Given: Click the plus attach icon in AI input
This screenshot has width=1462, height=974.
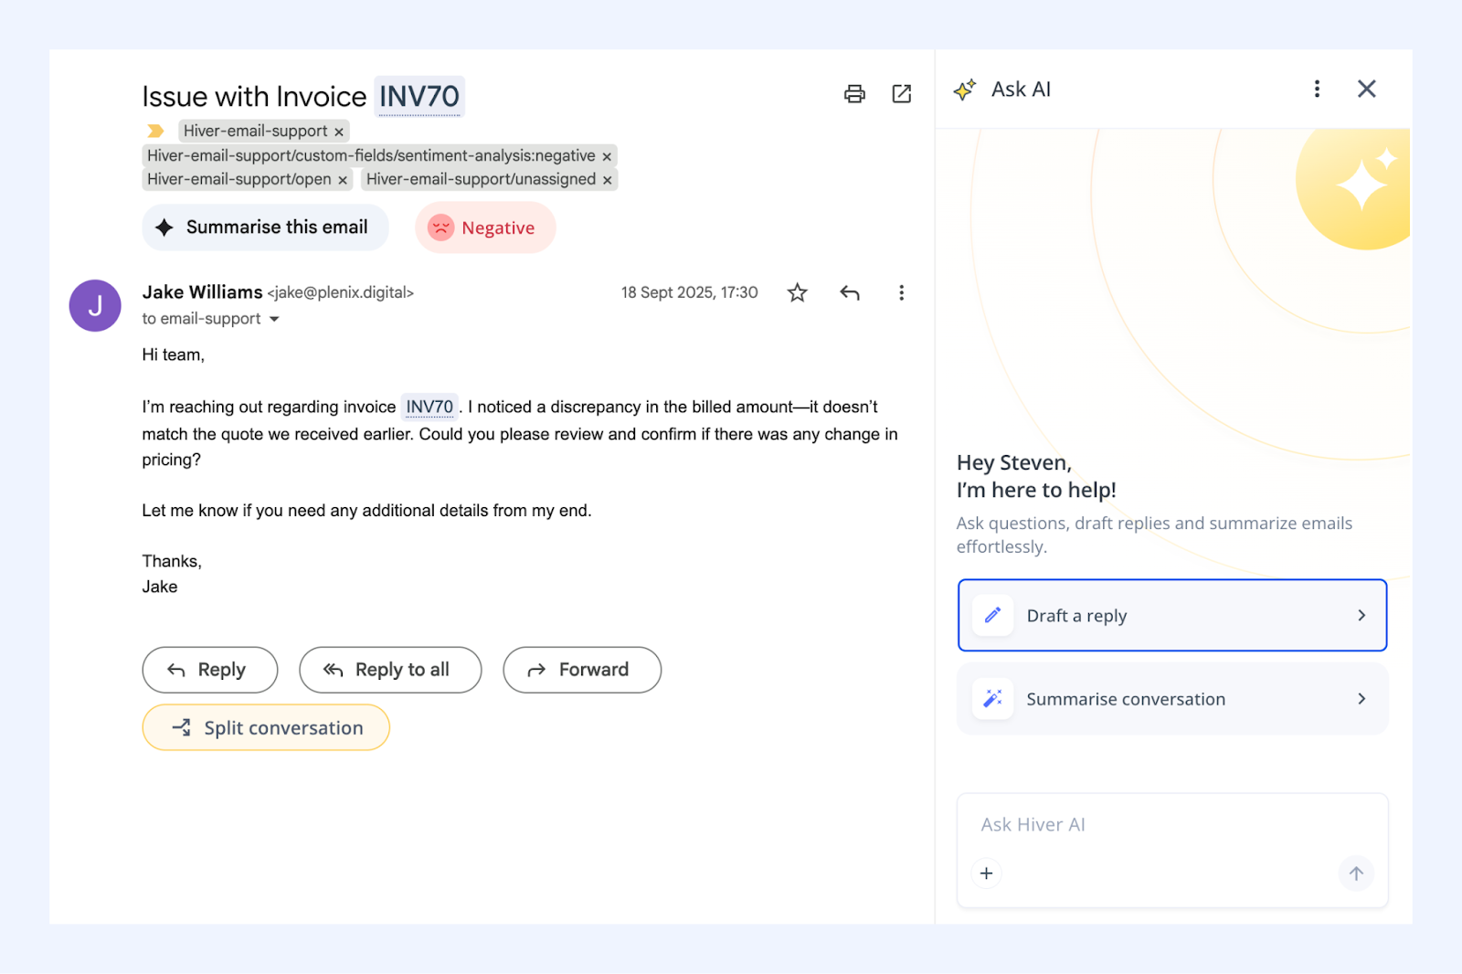Looking at the screenshot, I should tap(986, 873).
